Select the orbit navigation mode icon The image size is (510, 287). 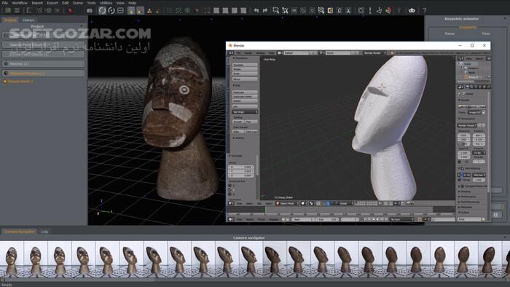(x=102, y=10)
